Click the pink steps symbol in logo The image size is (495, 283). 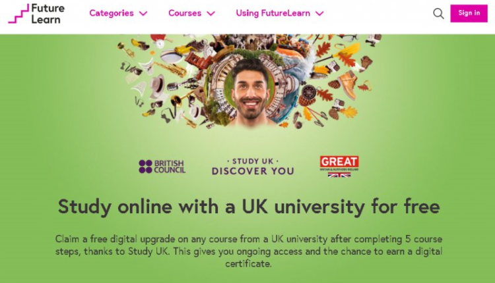coord(18,14)
